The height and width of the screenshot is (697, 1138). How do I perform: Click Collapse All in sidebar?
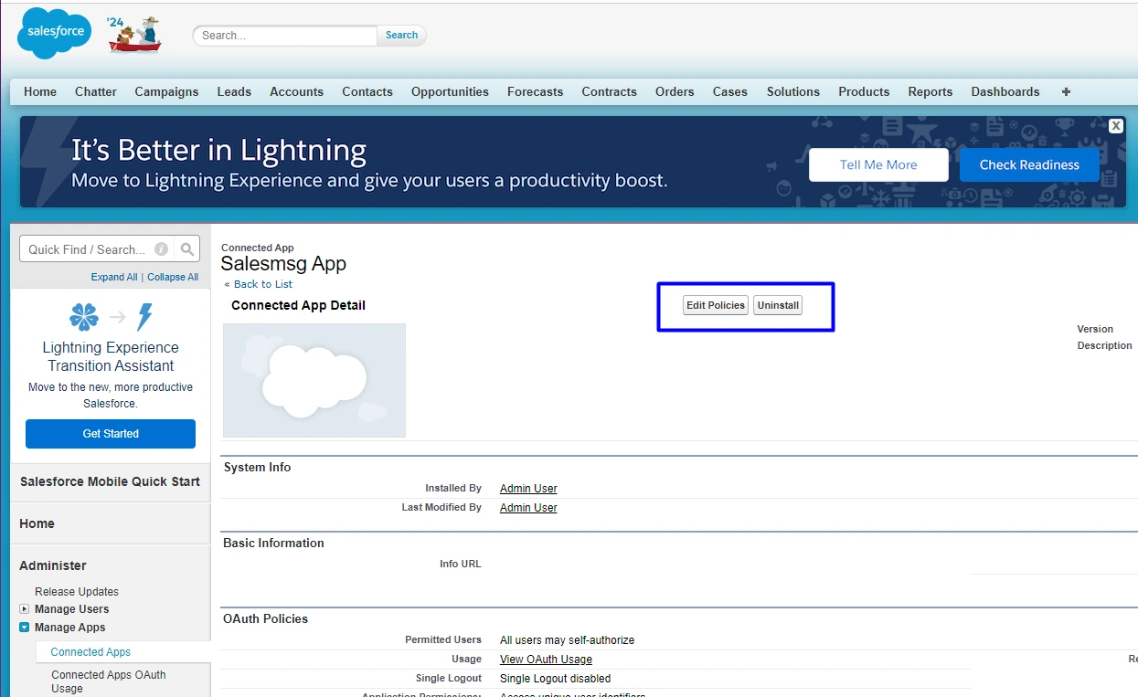click(173, 277)
